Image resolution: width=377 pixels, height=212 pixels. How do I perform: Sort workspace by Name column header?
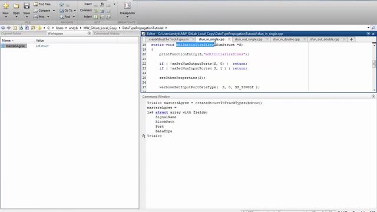coord(17,41)
